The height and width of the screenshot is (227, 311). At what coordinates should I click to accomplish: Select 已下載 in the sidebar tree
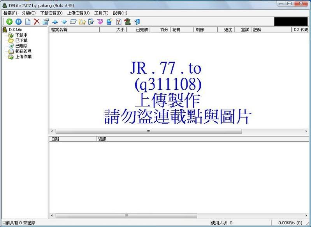pos(21,41)
